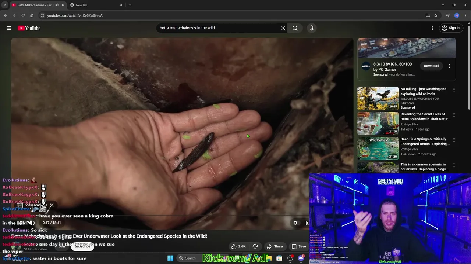Share the video
Screen dimensions: 471x264
(275, 246)
